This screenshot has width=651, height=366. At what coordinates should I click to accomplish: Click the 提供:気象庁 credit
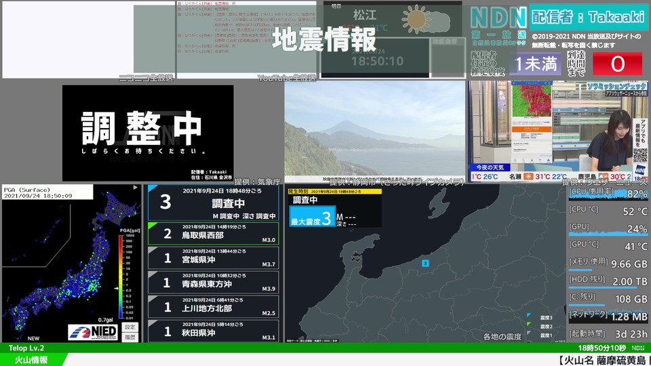(258, 182)
